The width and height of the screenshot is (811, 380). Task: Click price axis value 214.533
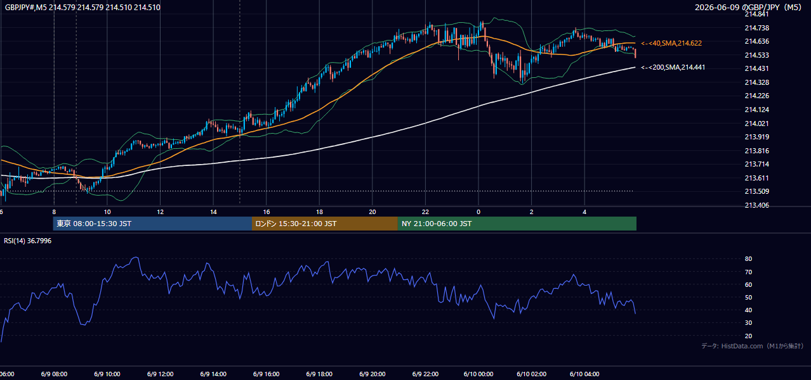(x=756, y=55)
